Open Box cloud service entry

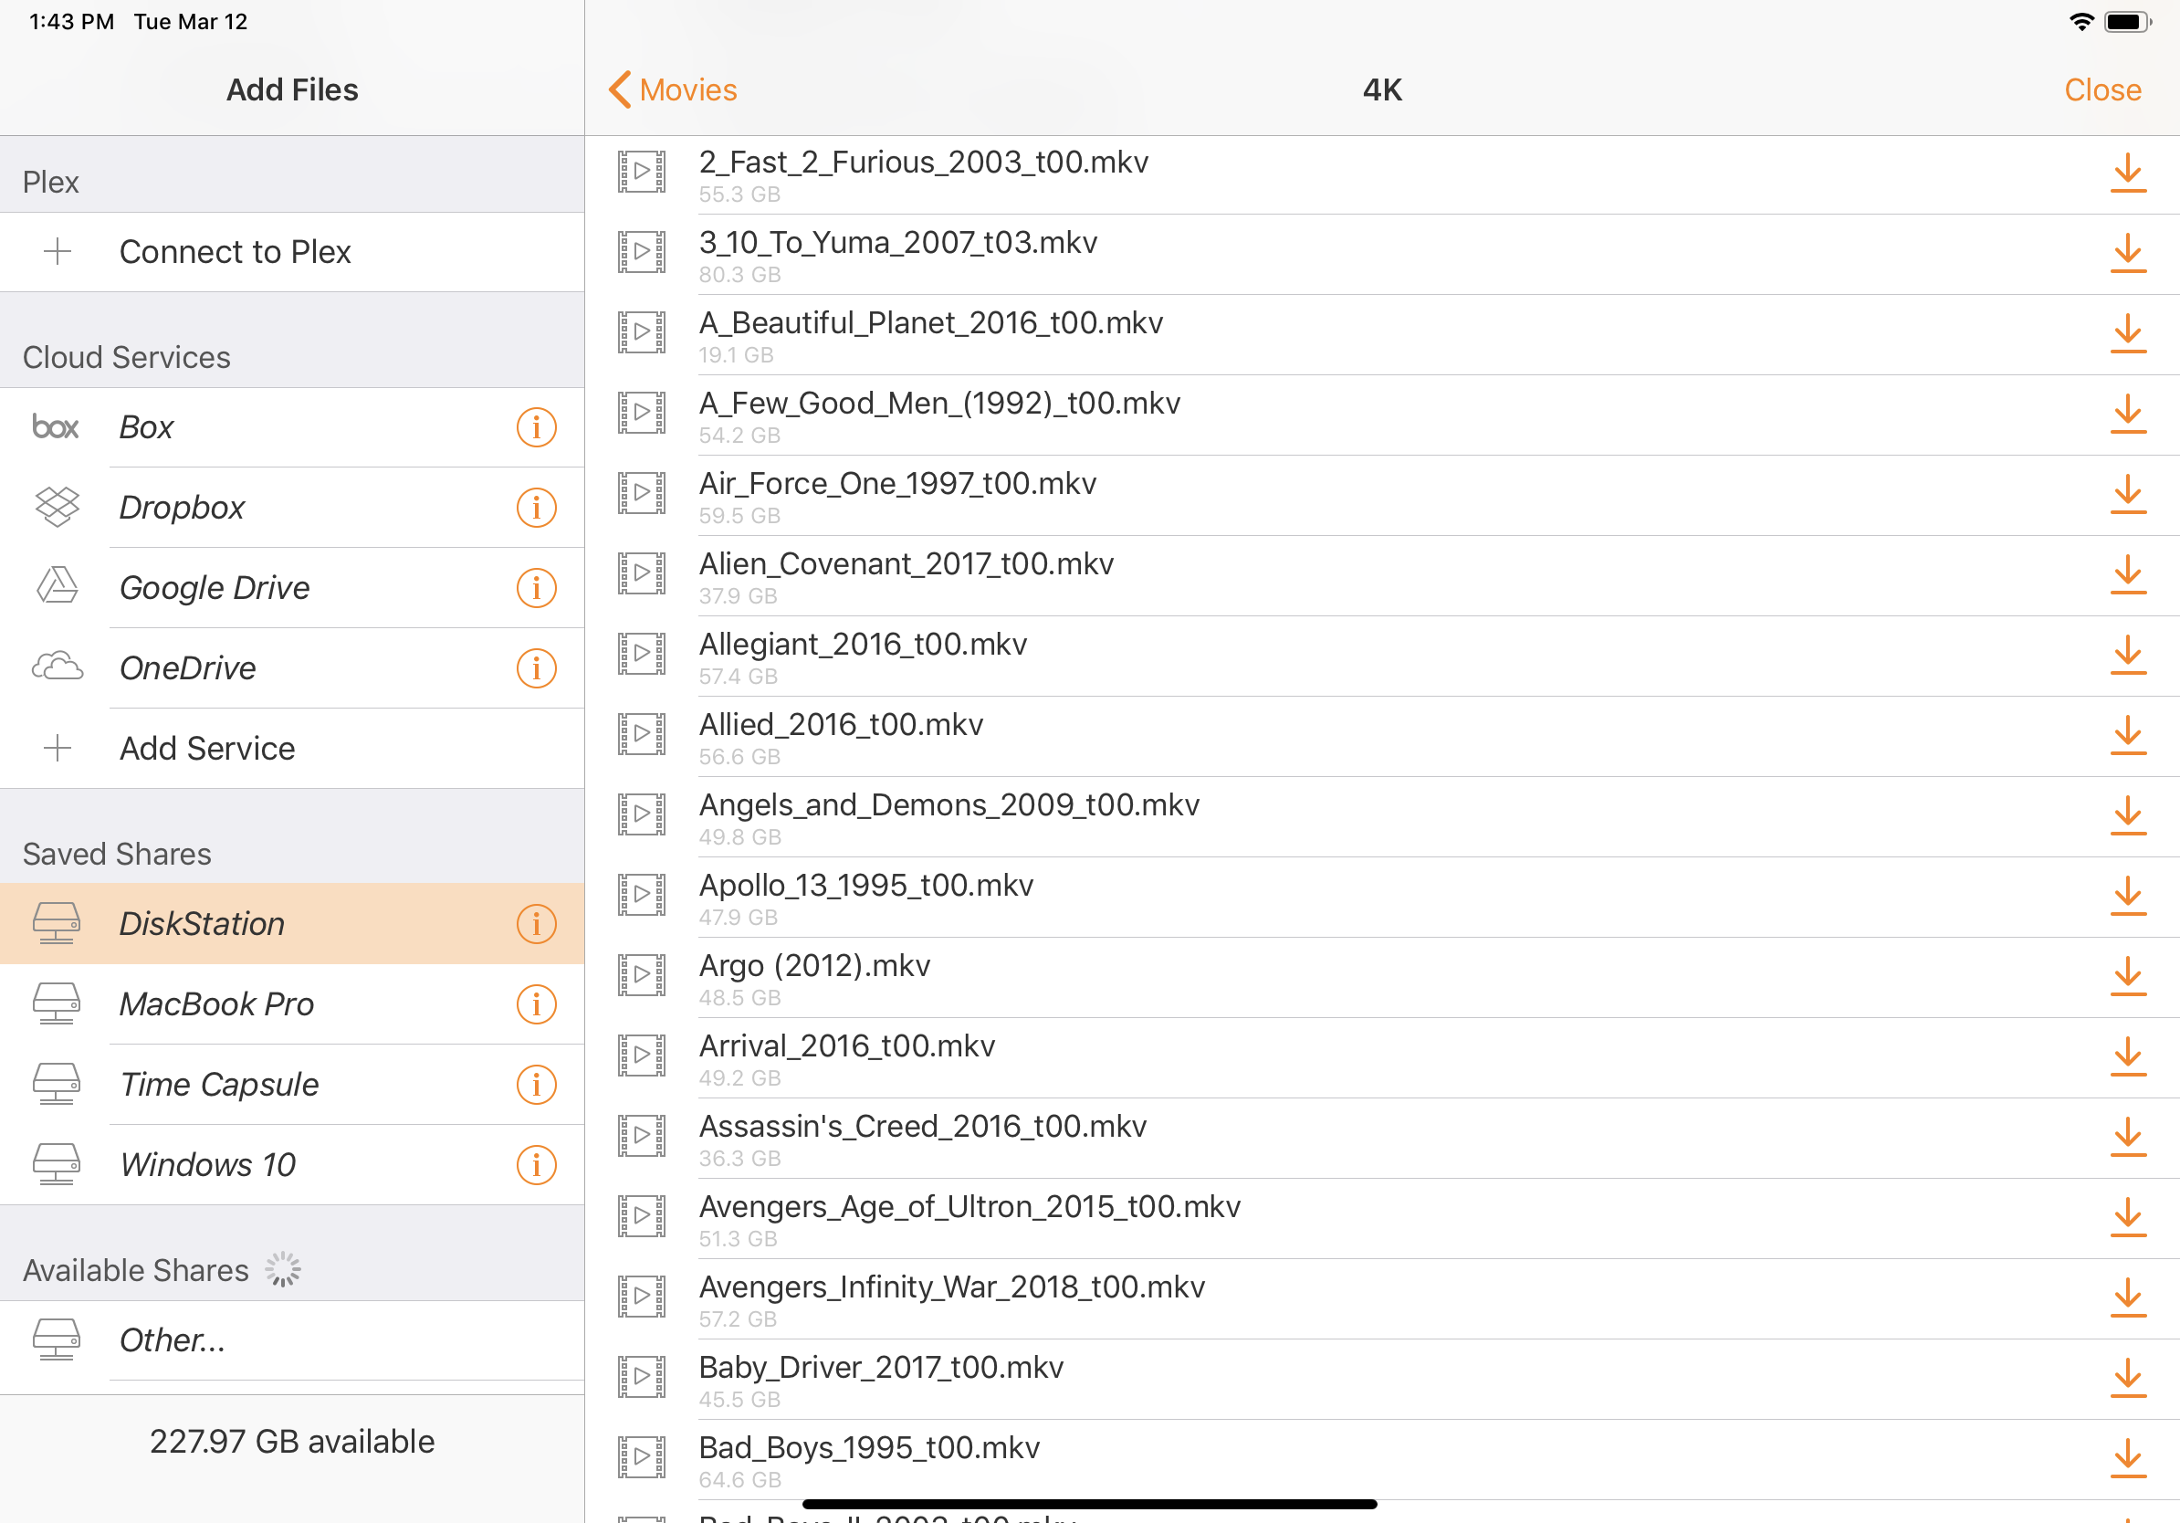pyautogui.click(x=146, y=427)
